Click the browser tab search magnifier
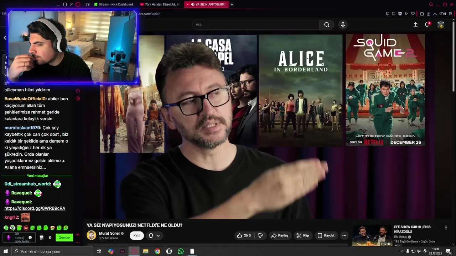The width and height of the screenshot is (456, 256). (431, 4)
